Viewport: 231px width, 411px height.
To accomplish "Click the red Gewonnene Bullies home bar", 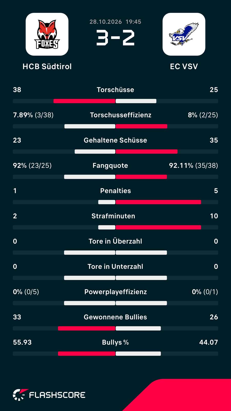I will pos(86,328).
